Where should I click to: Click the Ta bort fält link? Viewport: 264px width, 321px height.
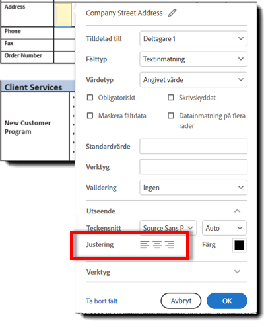102,301
